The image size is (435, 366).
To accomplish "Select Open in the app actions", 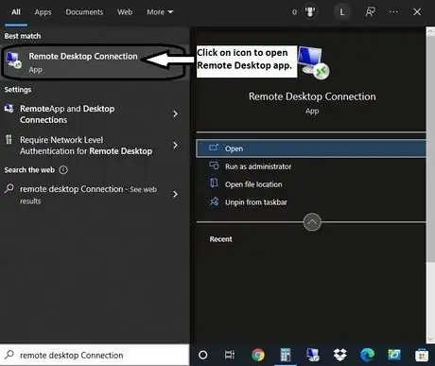I will (x=311, y=148).
